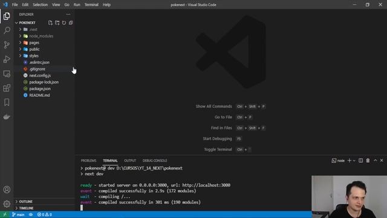Switch to the TERMINAL tab
Viewport: 387px width, 218px height.
click(110, 160)
